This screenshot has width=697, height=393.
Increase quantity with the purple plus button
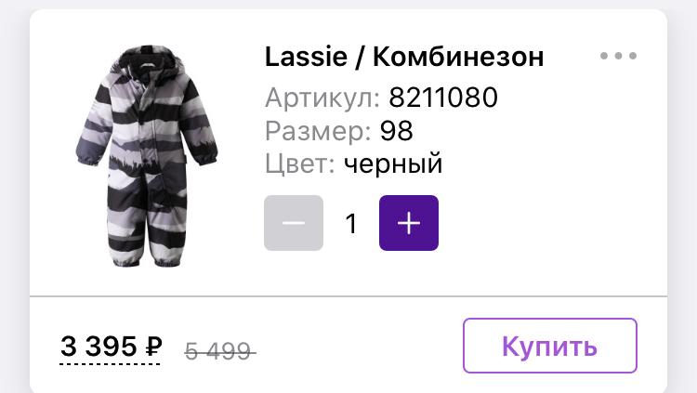click(409, 223)
